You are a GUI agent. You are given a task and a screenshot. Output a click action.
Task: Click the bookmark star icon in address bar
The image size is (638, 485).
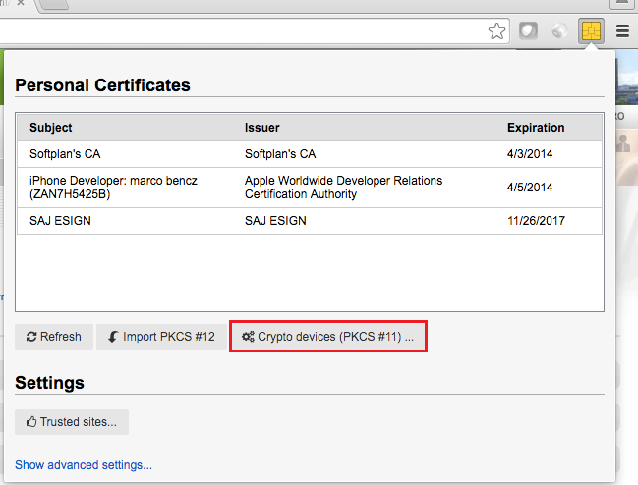tap(497, 30)
